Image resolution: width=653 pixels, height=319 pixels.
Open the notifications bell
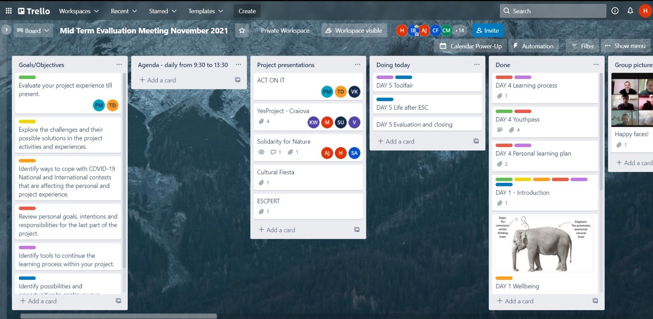point(630,11)
